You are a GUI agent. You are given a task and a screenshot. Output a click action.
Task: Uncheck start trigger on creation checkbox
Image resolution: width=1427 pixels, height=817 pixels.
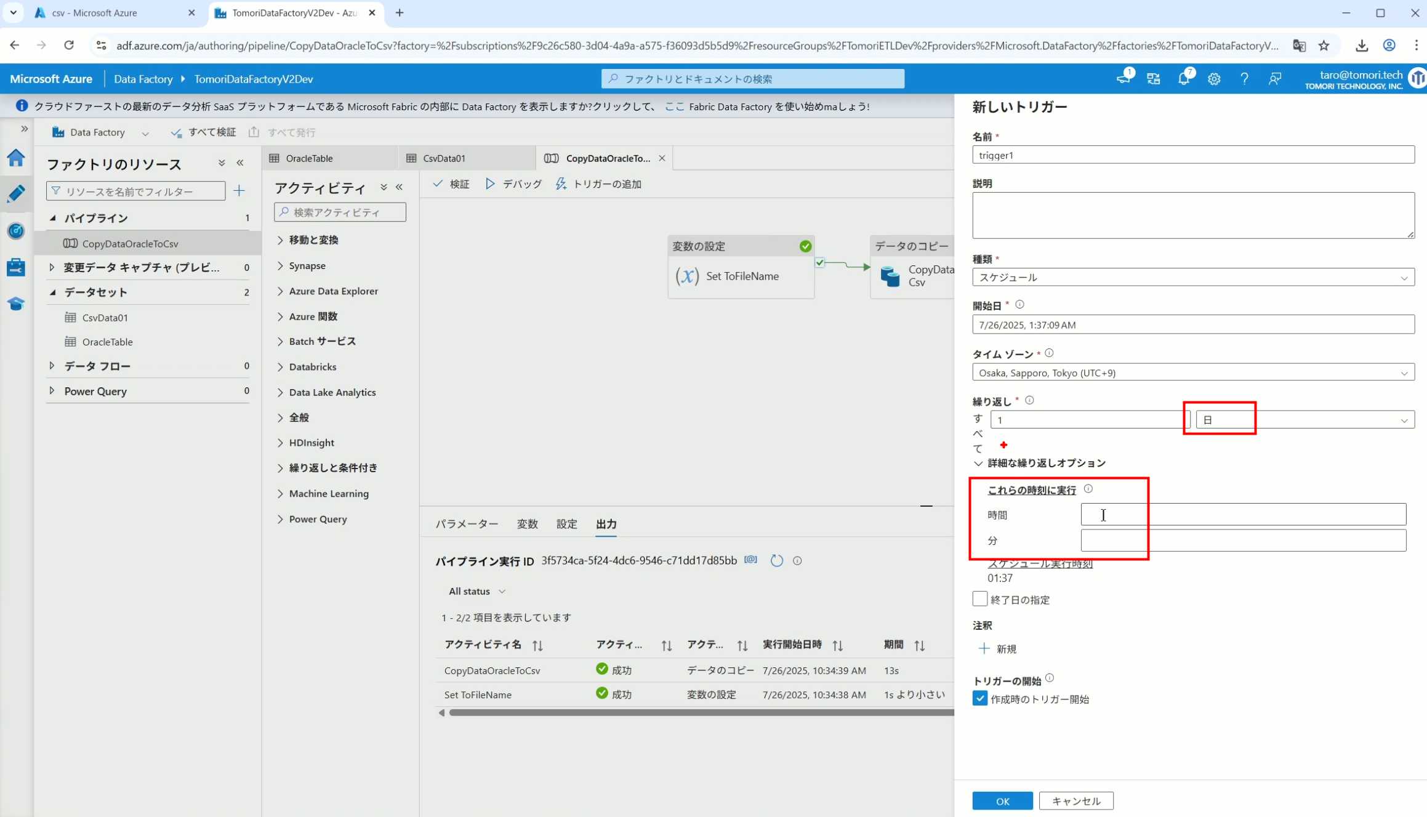980,699
